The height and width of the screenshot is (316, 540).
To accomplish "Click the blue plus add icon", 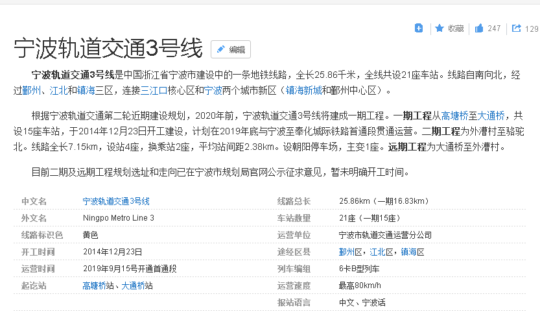I will 418,29.
